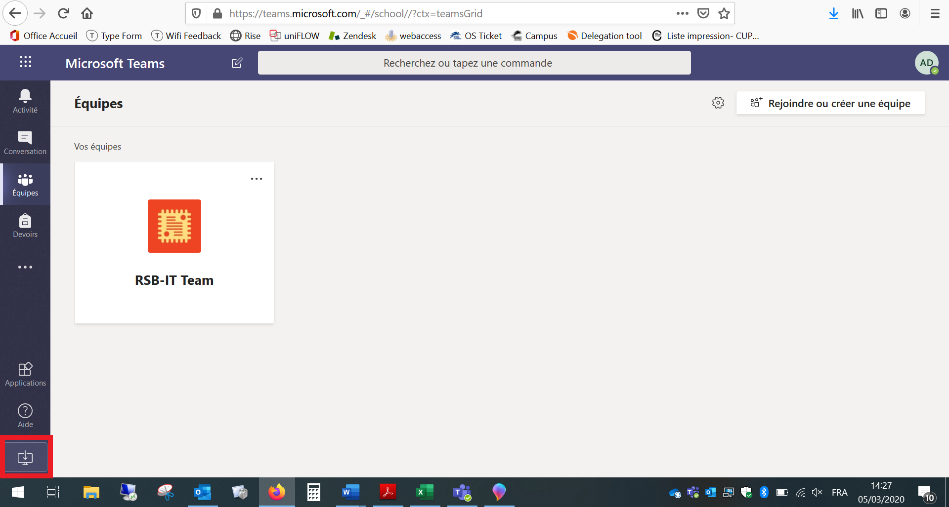949x507 pixels.
Task: Open Campus bookmark
Action: click(x=534, y=36)
